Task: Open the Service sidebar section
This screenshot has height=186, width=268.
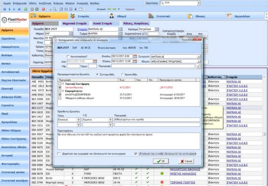Action: click(x=14, y=63)
